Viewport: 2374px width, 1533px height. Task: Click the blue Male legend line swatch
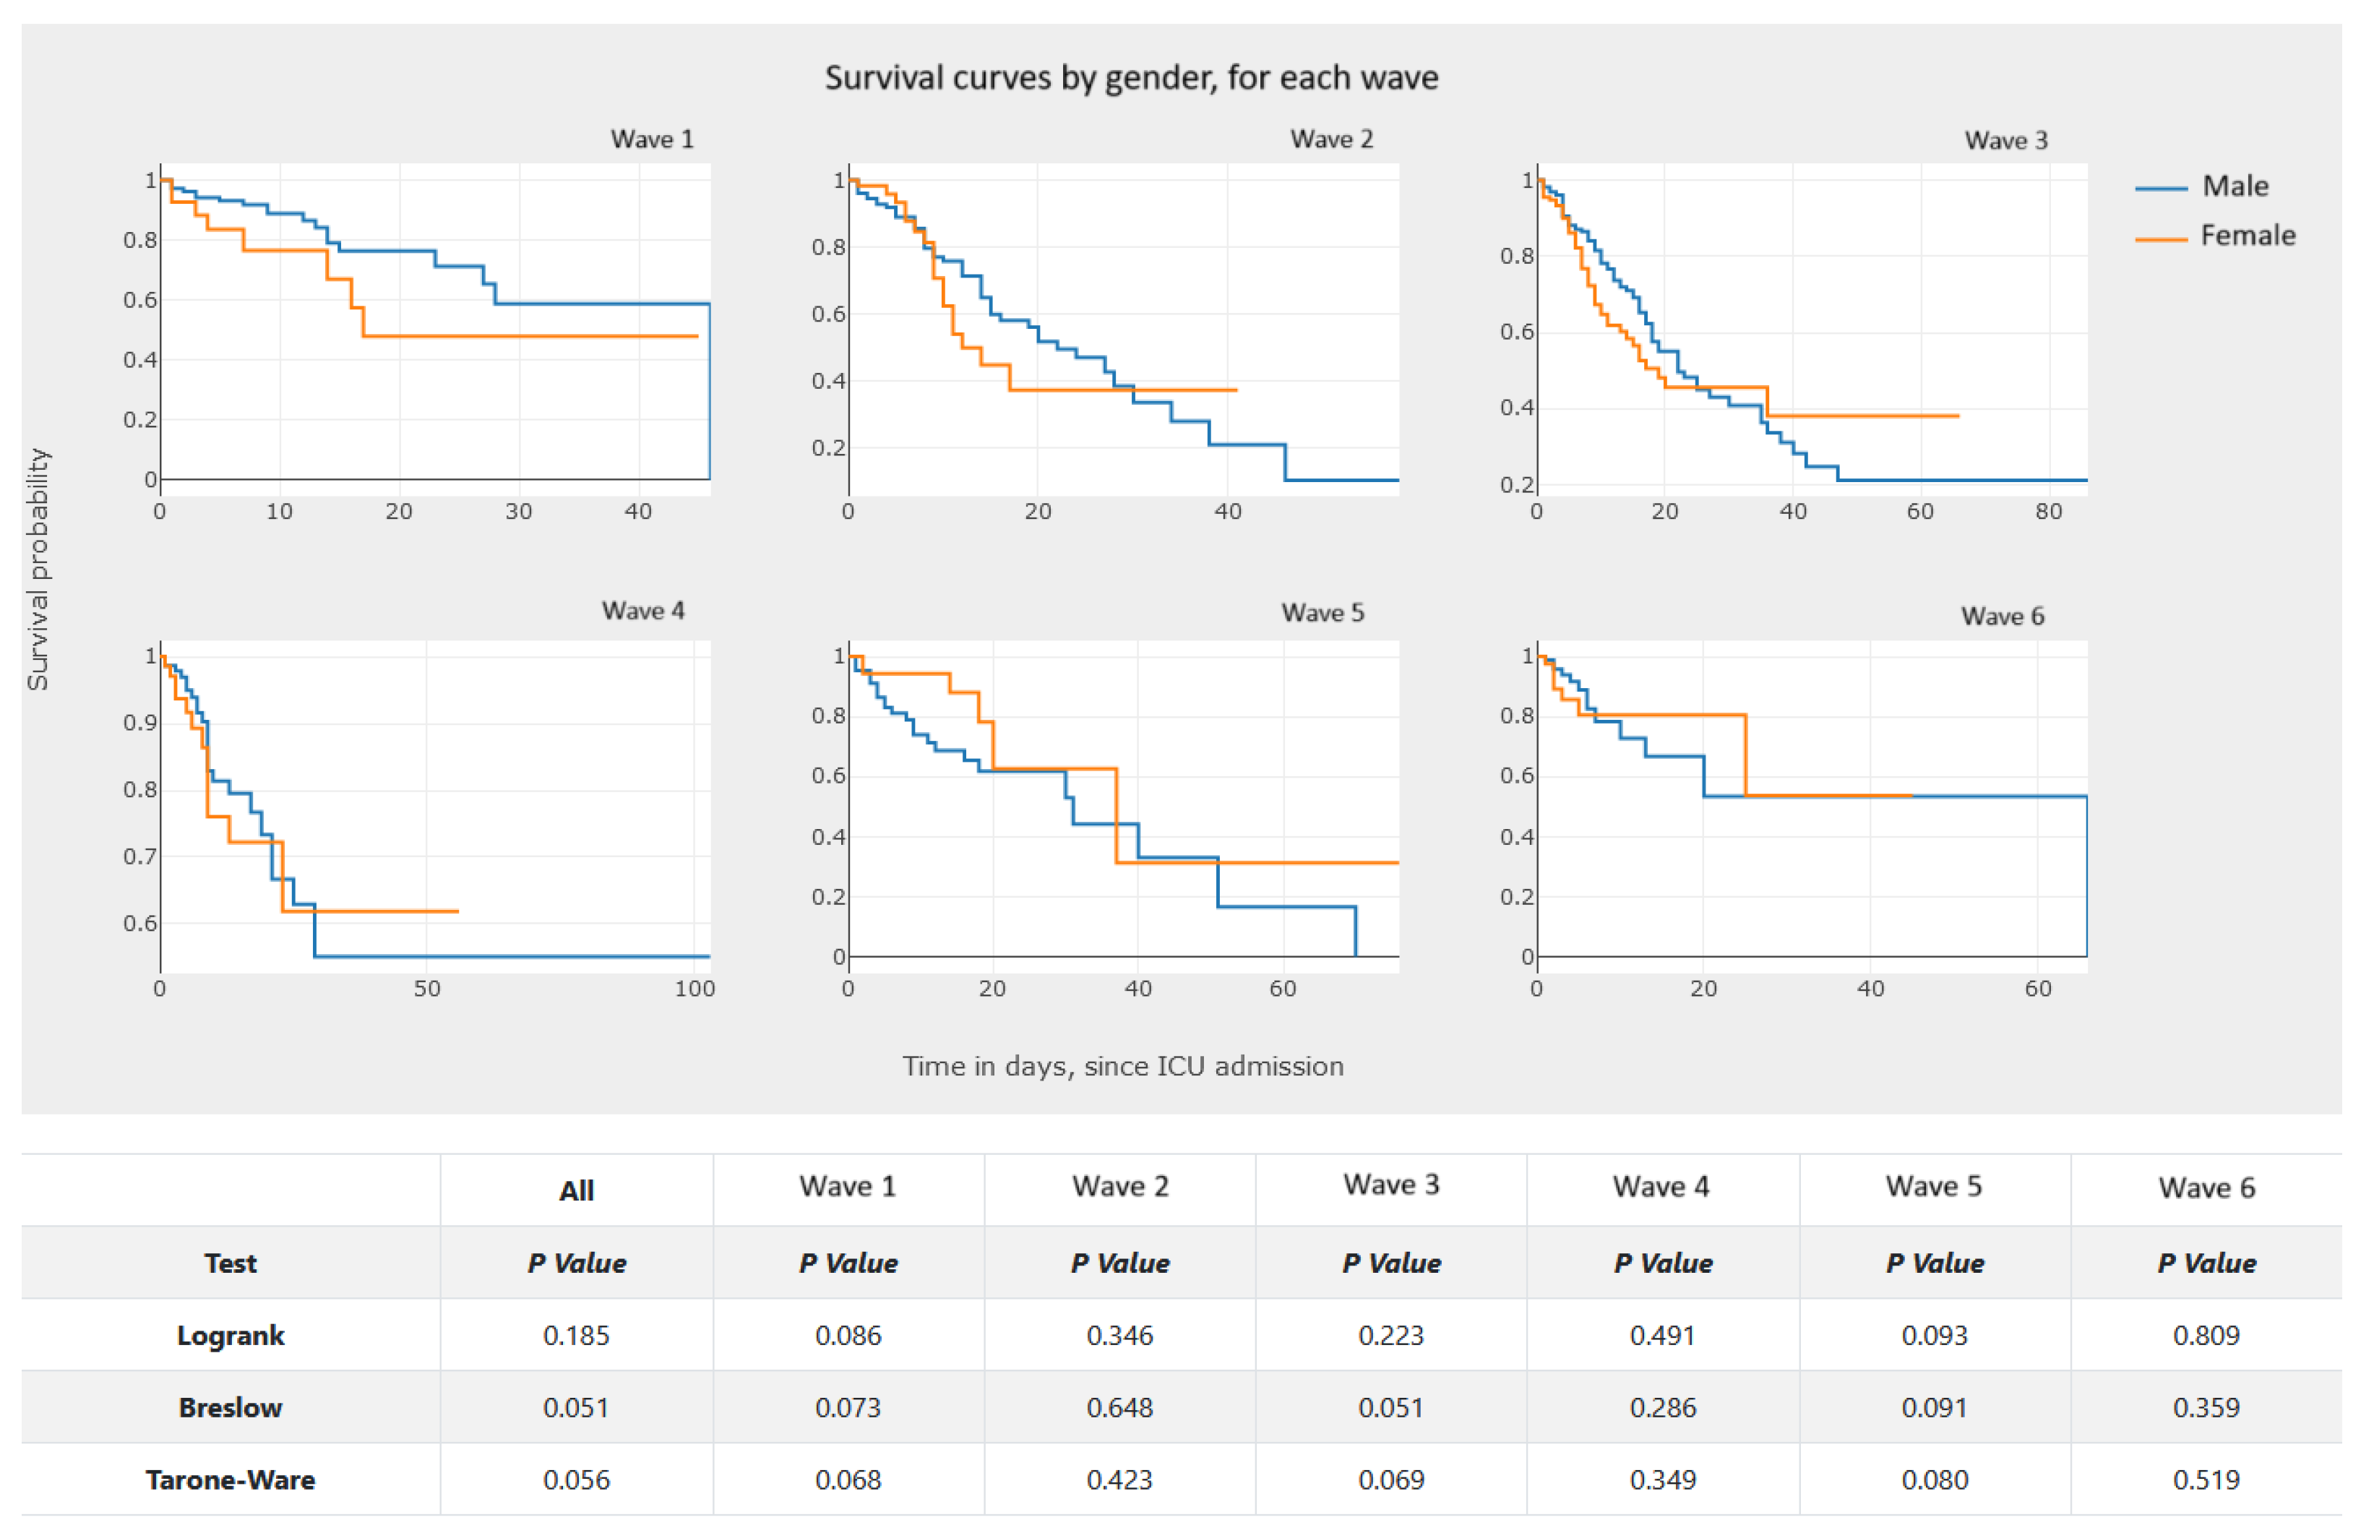[x=2160, y=188]
